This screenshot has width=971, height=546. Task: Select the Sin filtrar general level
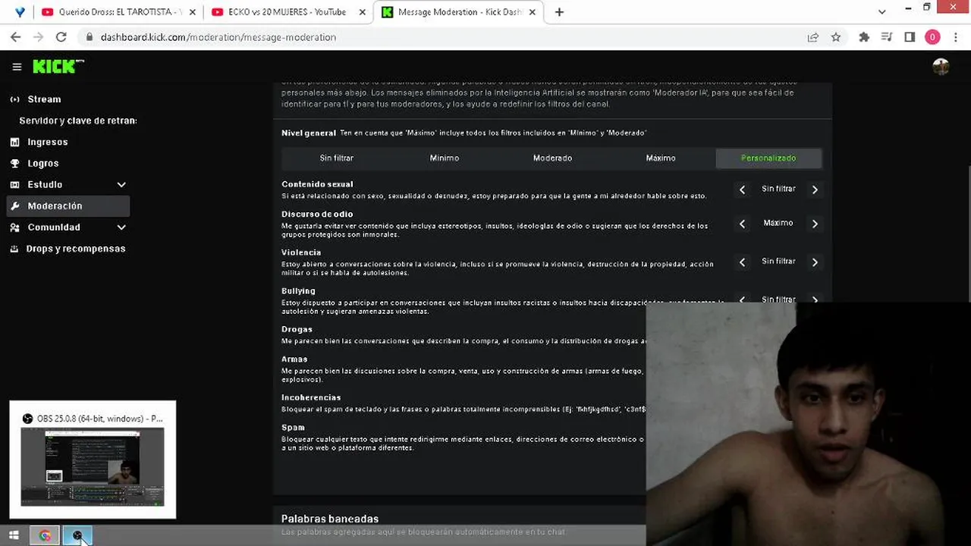pos(336,158)
